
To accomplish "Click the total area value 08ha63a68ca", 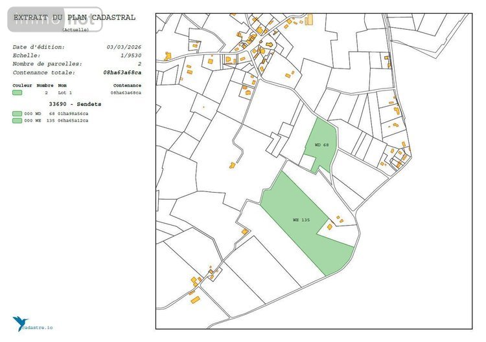I will tap(122, 72).
